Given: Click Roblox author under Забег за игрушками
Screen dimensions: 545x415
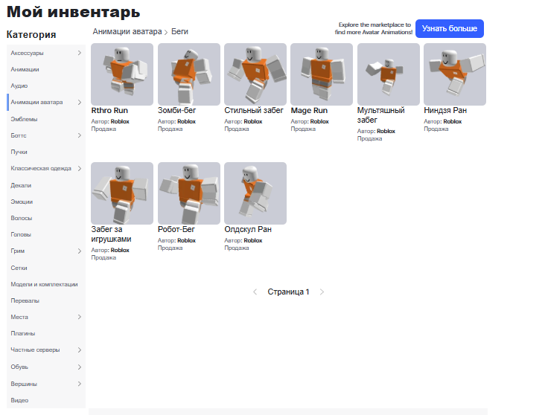Looking at the screenshot, I should coord(120,251).
